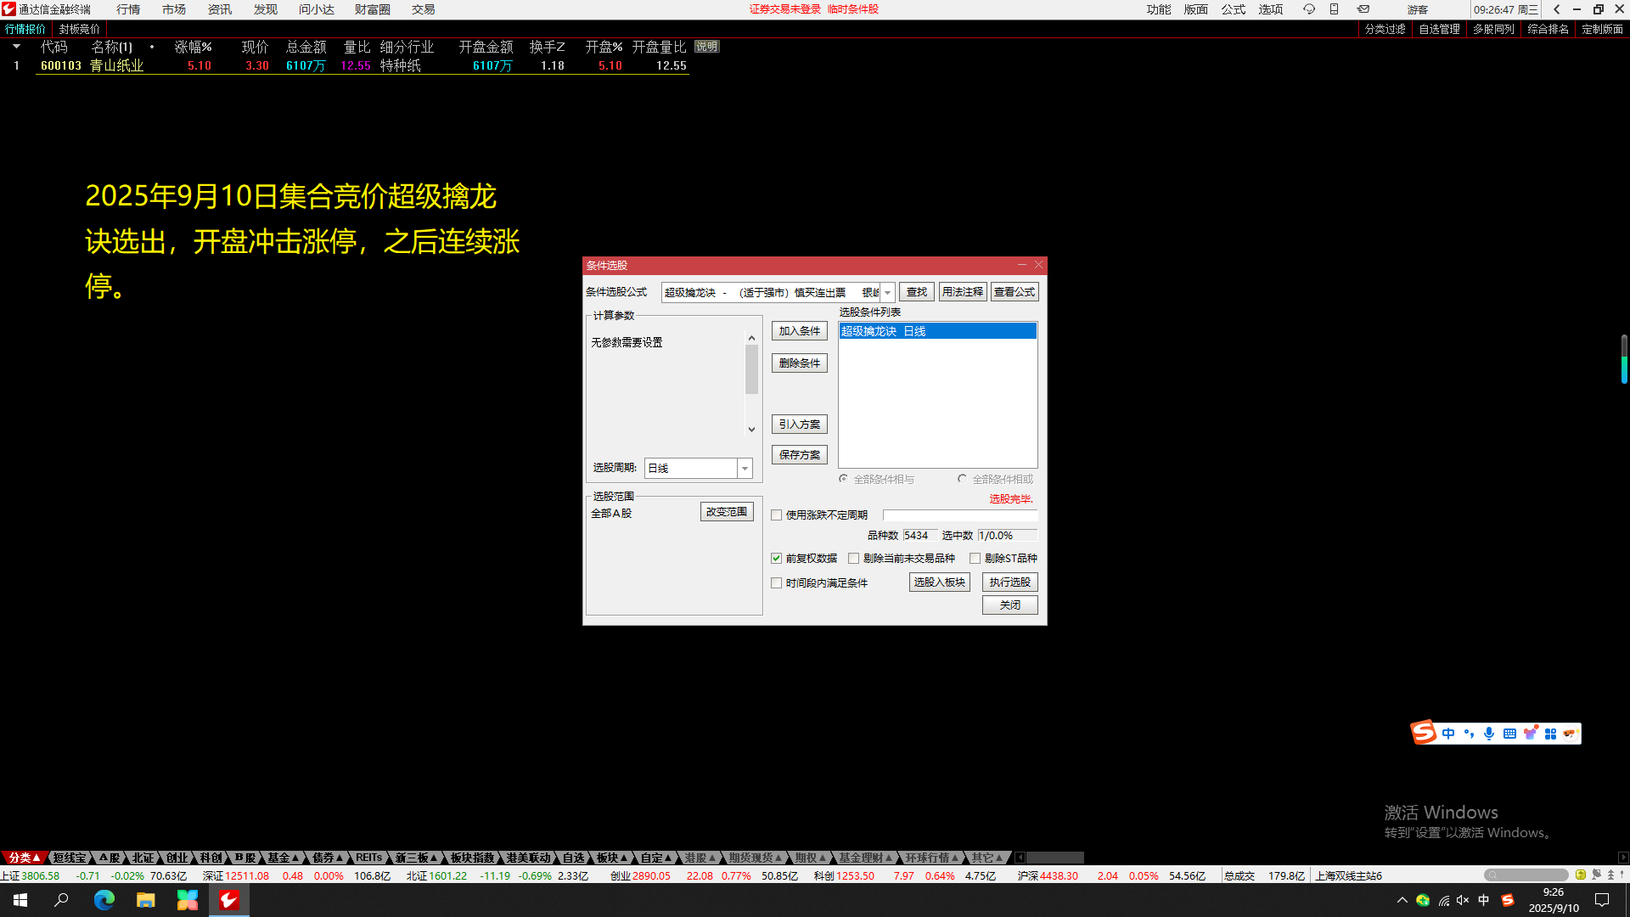The image size is (1630, 917).
Task: Open the envelope message icon
Action: click(1363, 9)
